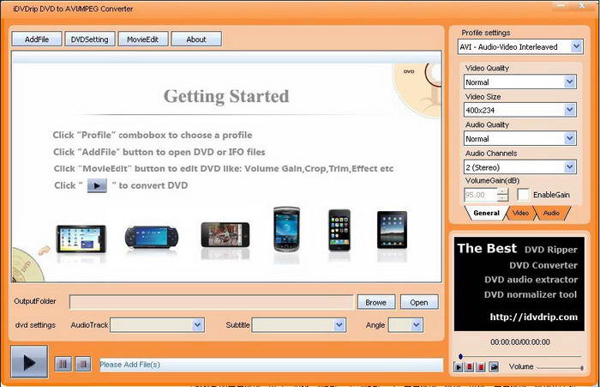This screenshot has width=600, height=387.
Task: Increase VolumeGain with the up stepper arrow
Action: tap(503, 191)
